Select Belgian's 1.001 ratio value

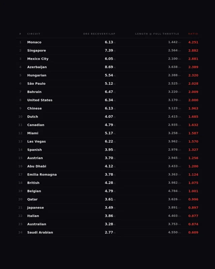point(193,191)
